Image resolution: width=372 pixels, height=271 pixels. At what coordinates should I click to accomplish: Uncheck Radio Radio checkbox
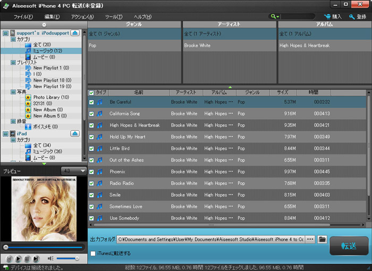coord(91,183)
